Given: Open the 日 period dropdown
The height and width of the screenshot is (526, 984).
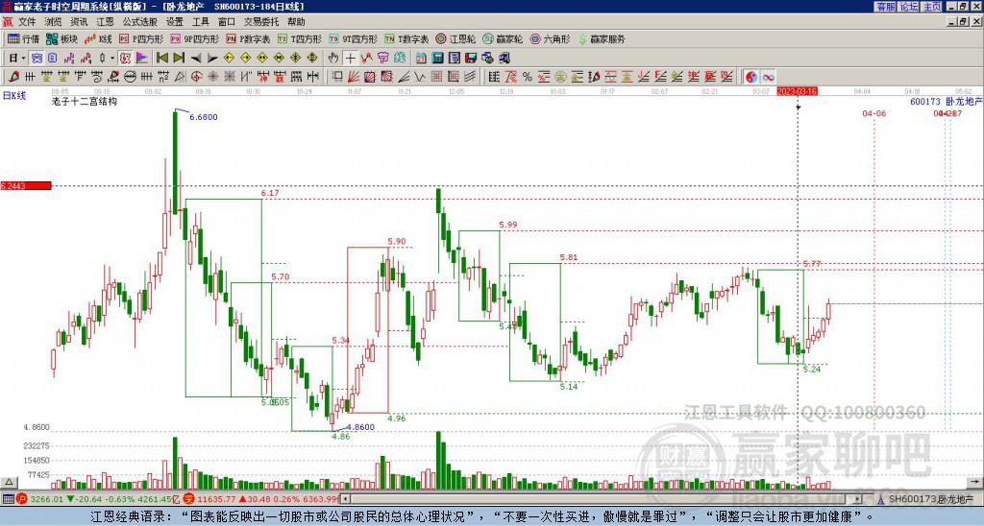Looking at the screenshot, I should click(17, 58).
